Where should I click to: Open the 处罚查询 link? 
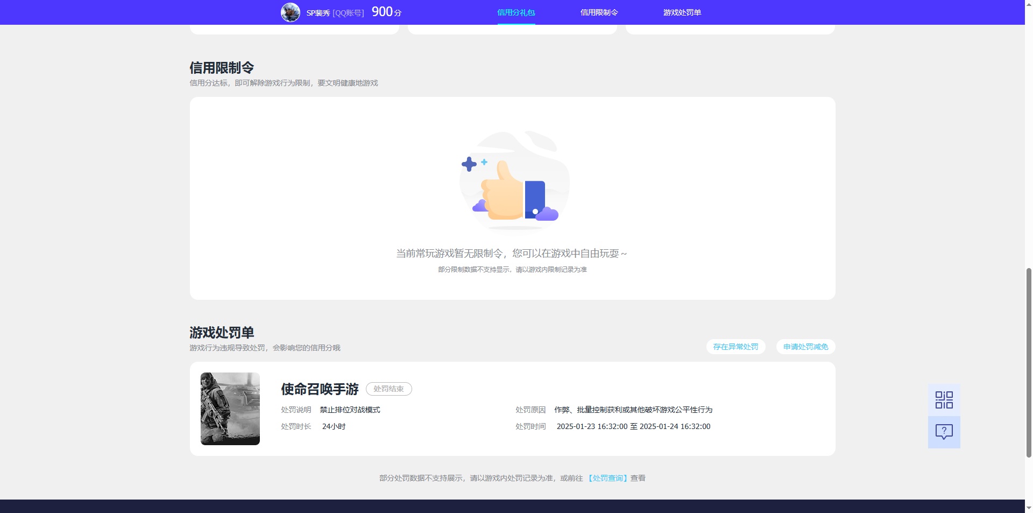click(x=607, y=478)
